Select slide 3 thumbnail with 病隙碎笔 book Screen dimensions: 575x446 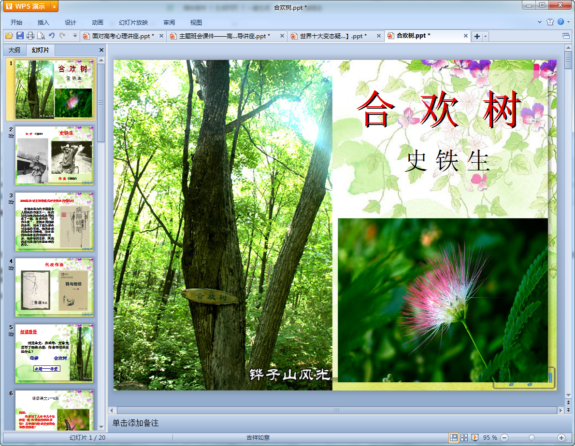54,222
